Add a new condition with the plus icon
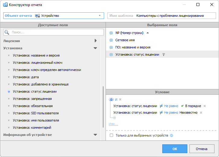 114,118
